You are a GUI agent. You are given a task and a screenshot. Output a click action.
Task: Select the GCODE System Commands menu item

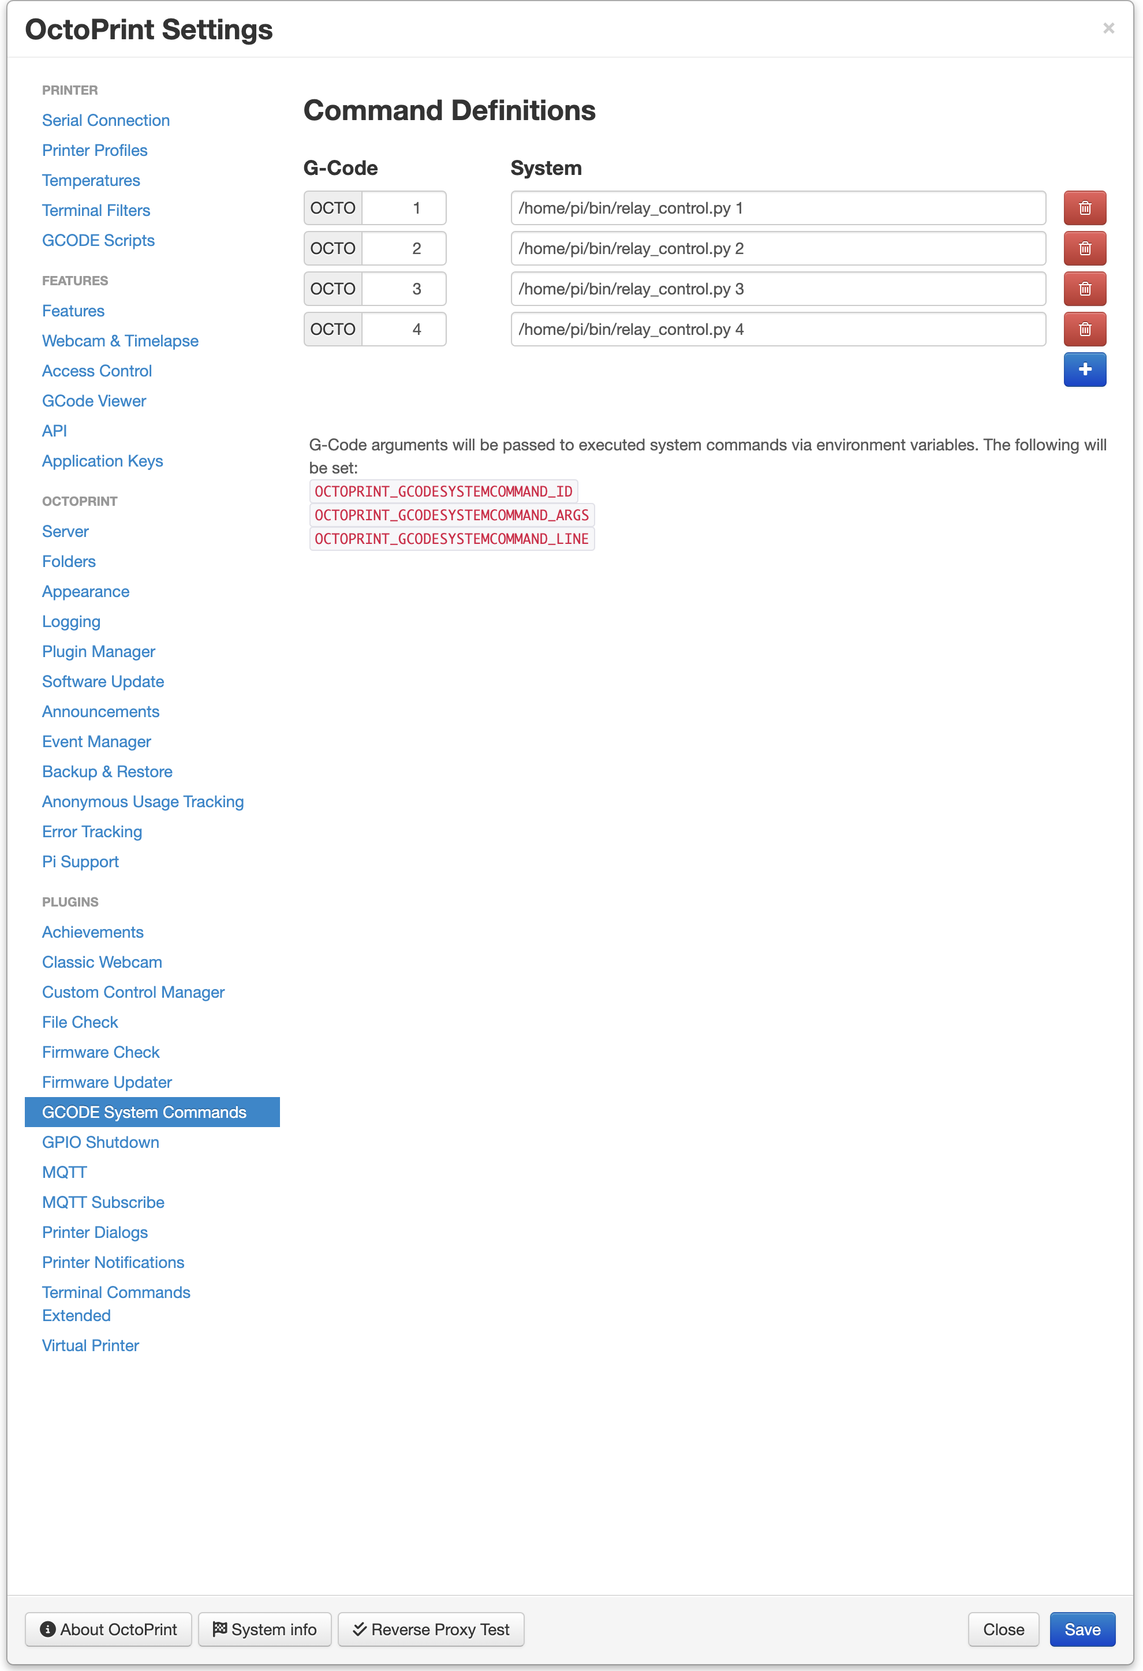[x=144, y=1112]
